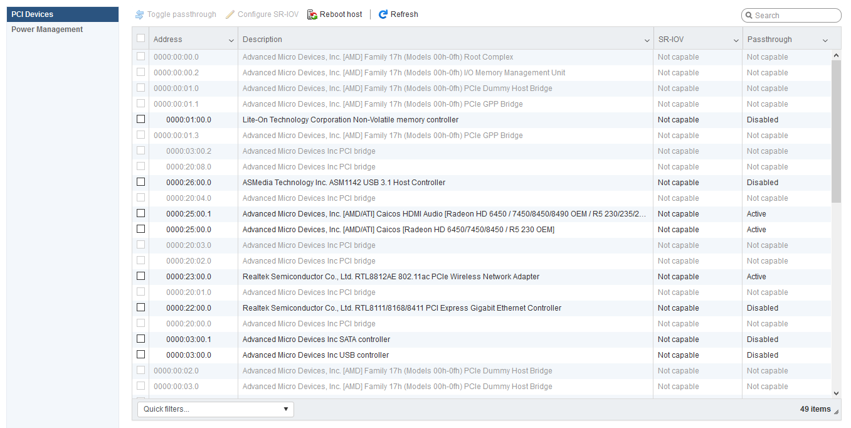
Task: Click the Configure SR-IOV pencil icon
Action: [x=230, y=14]
